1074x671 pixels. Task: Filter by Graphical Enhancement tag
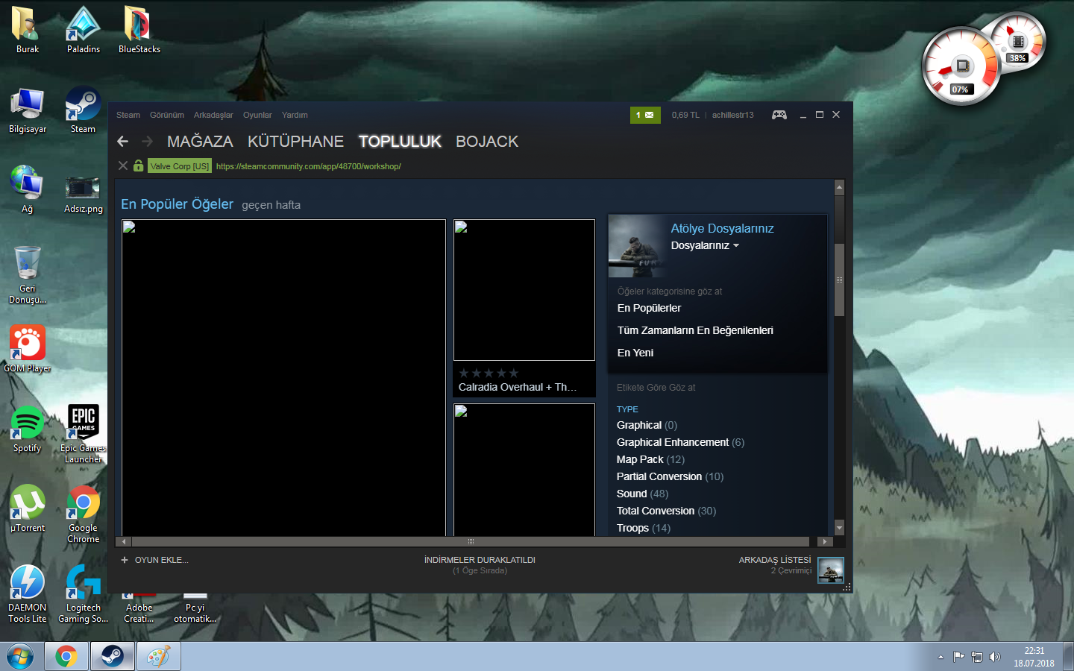(x=680, y=442)
